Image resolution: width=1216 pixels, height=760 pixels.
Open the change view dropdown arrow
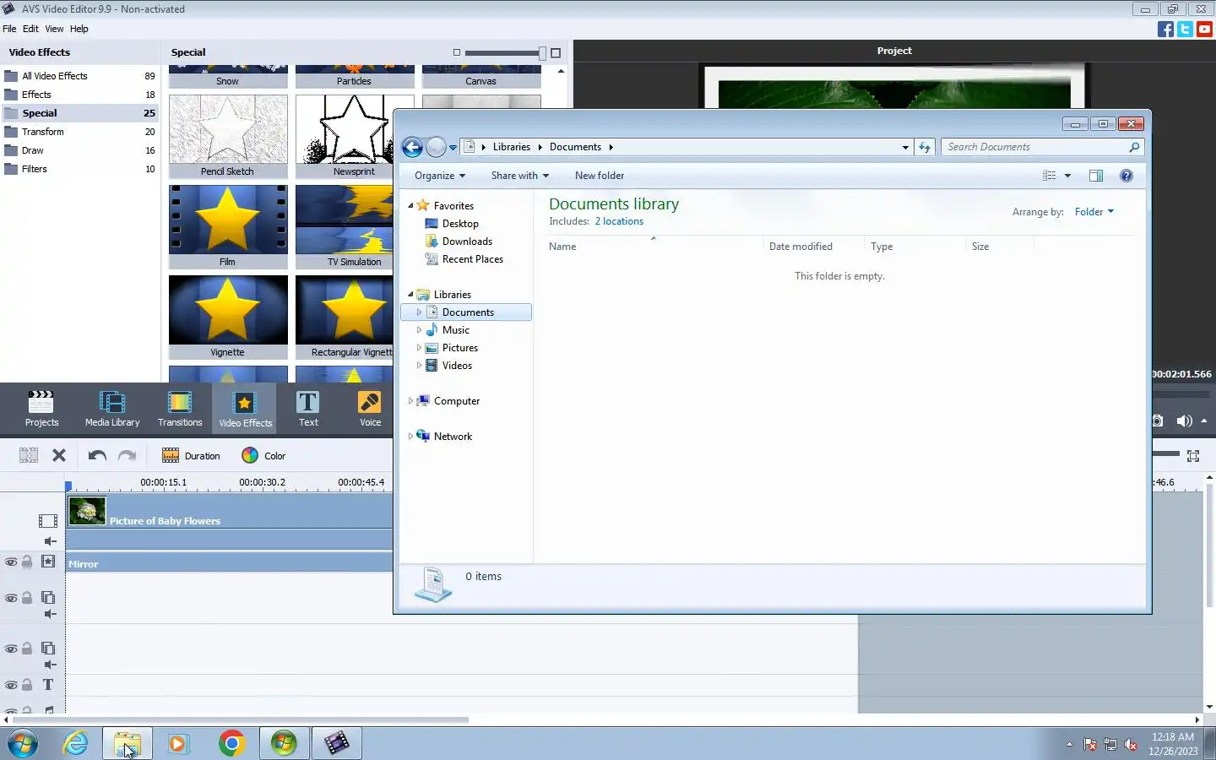[1067, 176]
